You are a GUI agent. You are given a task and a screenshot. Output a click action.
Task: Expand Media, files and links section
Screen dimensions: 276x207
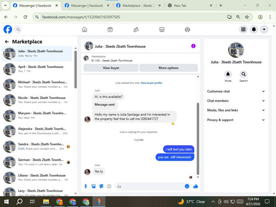point(236,110)
